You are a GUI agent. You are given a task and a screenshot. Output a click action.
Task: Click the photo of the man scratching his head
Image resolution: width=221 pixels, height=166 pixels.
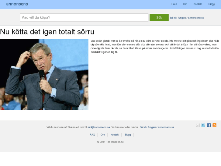[x=44, y=74]
